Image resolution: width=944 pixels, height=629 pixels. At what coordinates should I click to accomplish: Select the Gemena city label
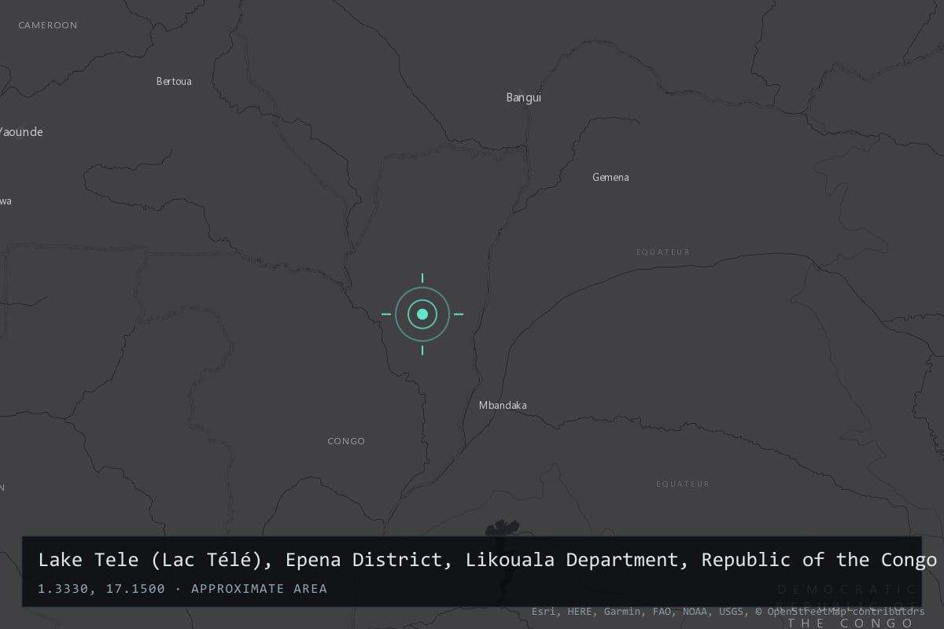pos(610,177)
